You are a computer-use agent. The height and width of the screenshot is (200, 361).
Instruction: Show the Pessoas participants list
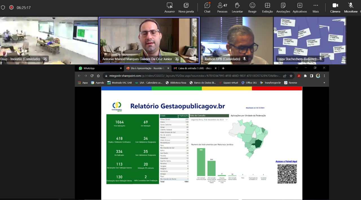222,7
